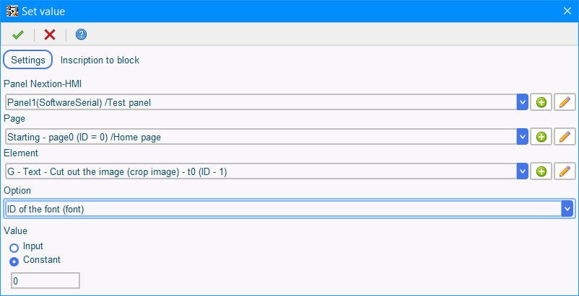
Task: Confirm settings with the green checkmark
Action: [x=17, y=35]
